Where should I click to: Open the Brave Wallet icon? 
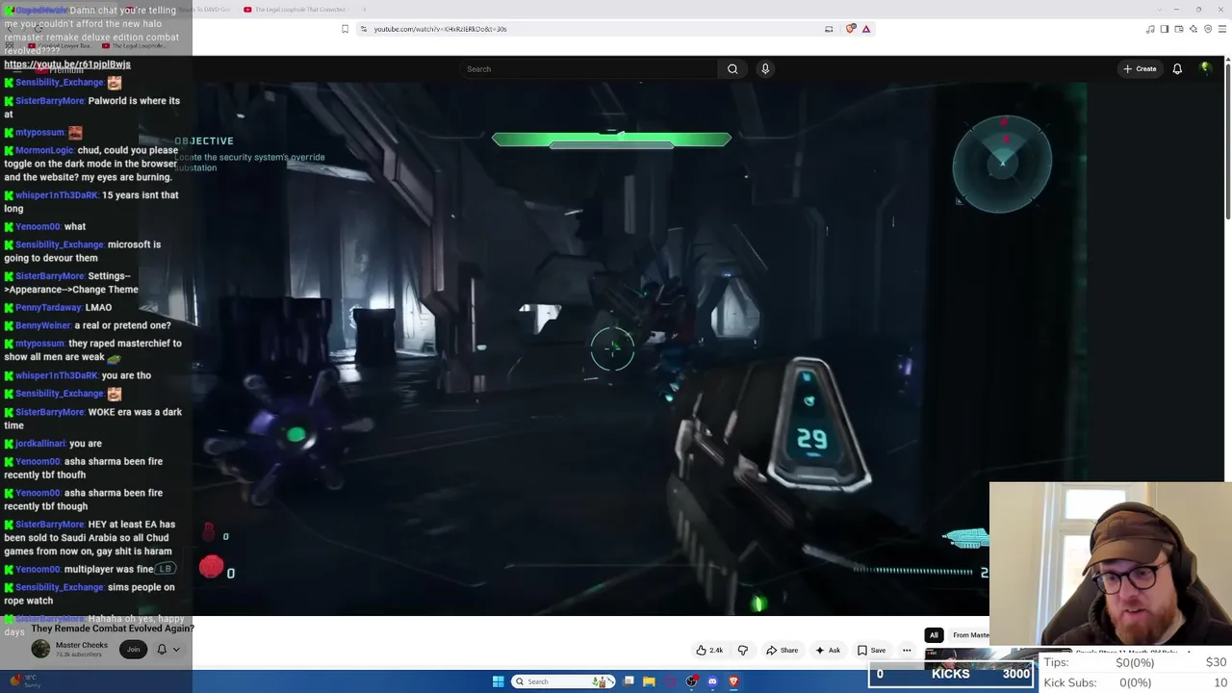(1179, 29)
